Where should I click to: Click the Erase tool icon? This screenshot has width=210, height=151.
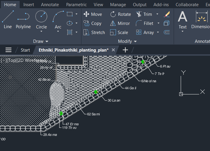[167, 14]
